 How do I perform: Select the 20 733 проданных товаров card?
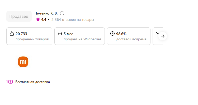pos(29,36)
